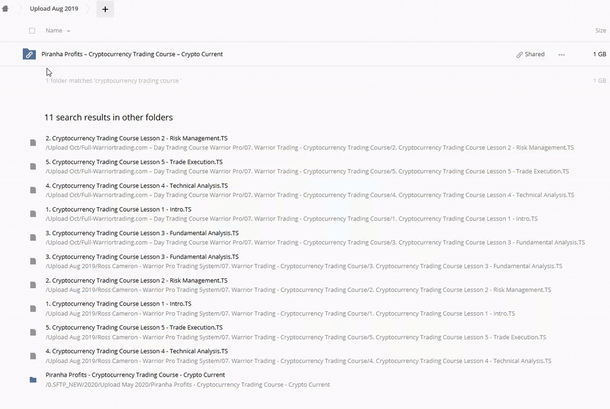The image size is (610, 409).
Task: Sort by Name column header
Action: pyautogui.click(x=53, y=31)
